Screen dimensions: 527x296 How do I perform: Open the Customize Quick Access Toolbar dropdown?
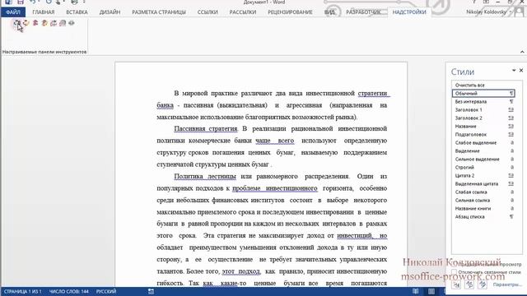[x=84, y=2]
